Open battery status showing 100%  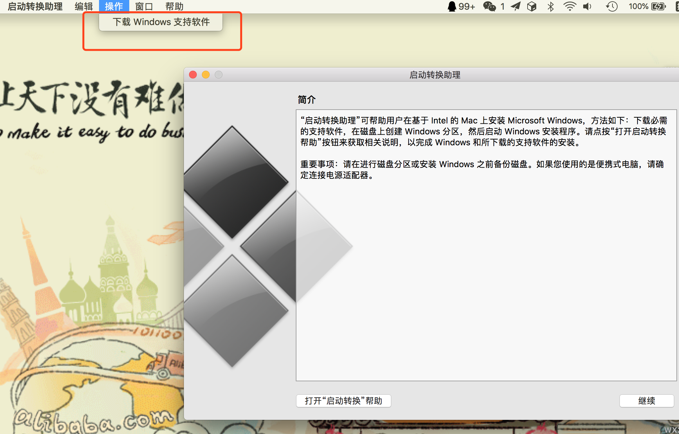click(647, 6)
